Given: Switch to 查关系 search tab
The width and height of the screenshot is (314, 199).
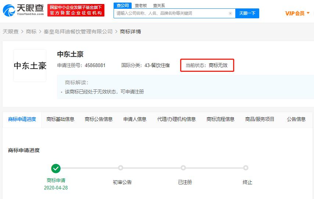Looking at the screenshot, I should tap(159, 5).
